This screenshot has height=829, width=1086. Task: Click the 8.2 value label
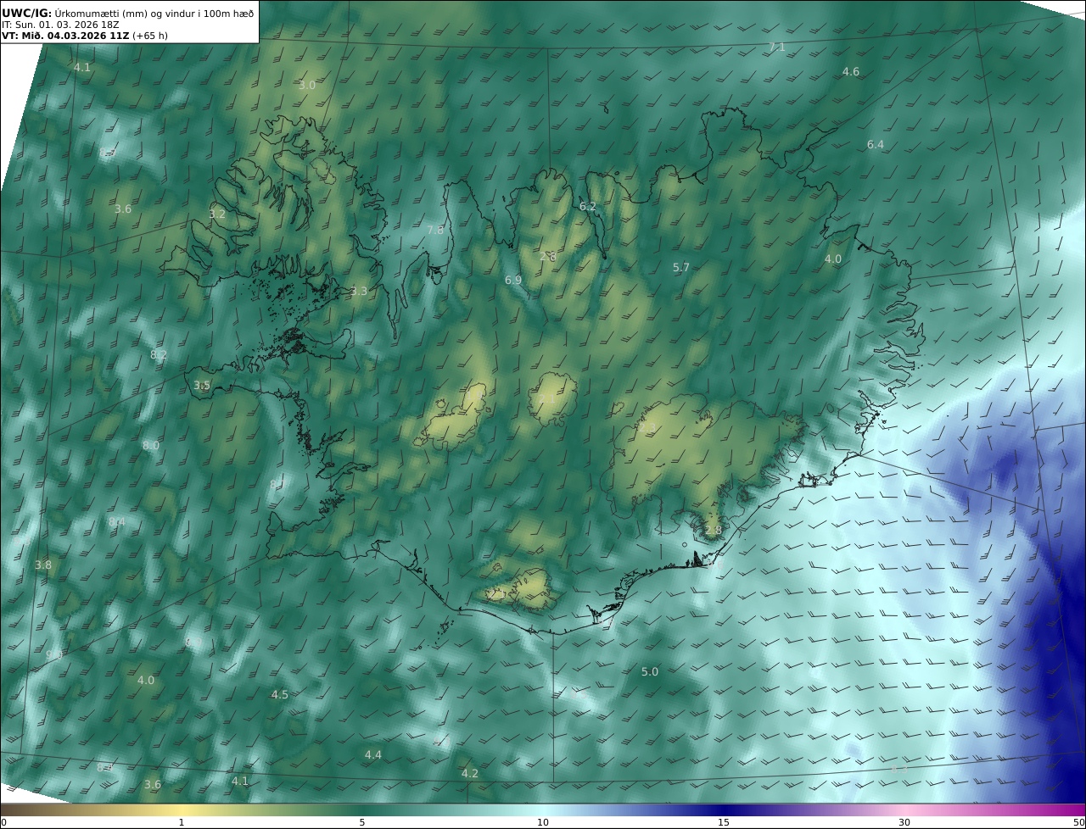[x=159, y=355]
